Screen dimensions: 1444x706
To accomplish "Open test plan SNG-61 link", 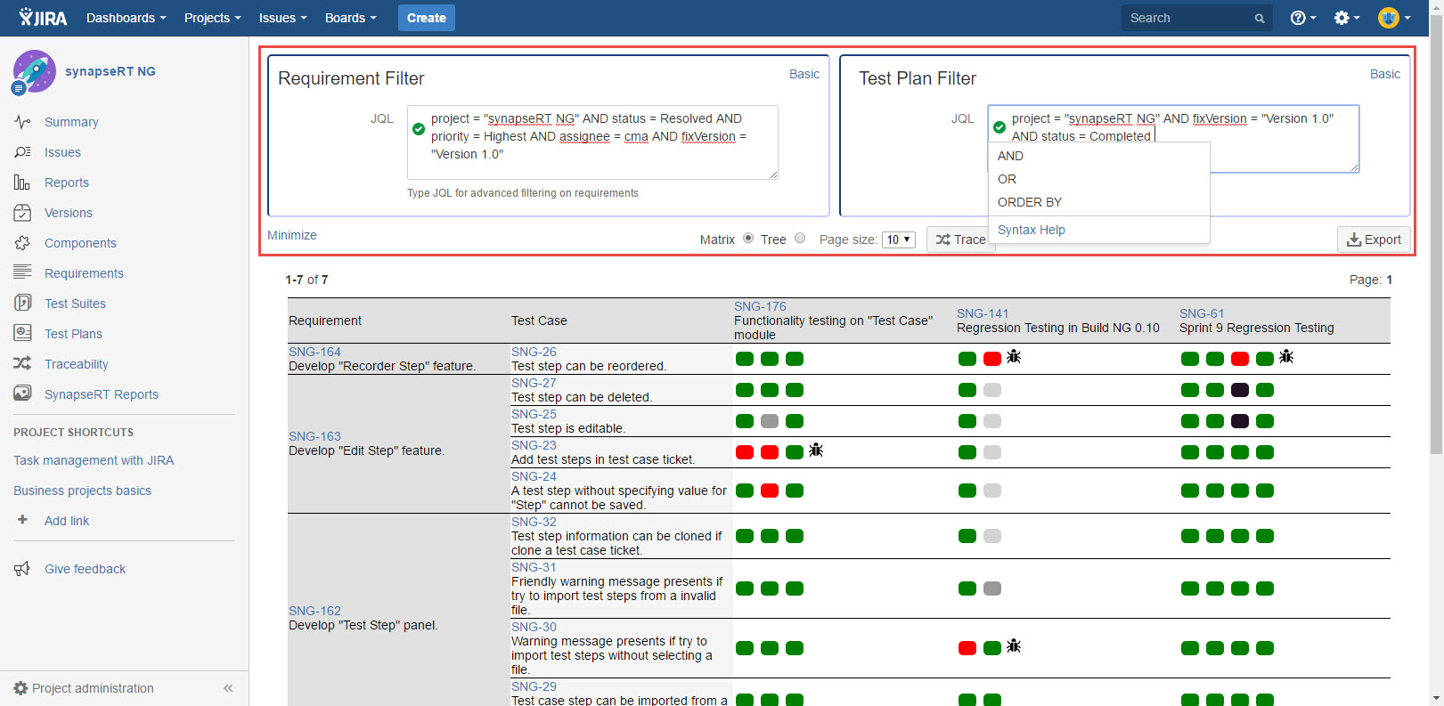I will 1202,313.
